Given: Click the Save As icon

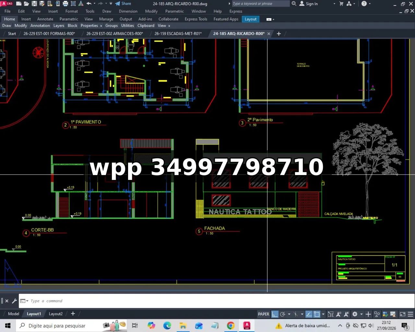Looking at the screenshot, I should tap(42, 4).
